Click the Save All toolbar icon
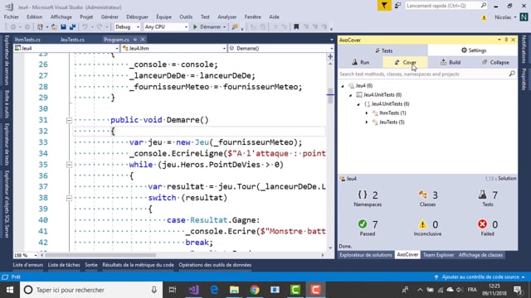The width and height of the screenshot is (531, 298). point(72,27)
